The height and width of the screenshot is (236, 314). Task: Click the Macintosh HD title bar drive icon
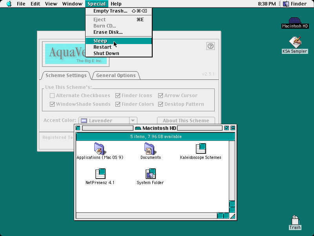coord(138,128)
